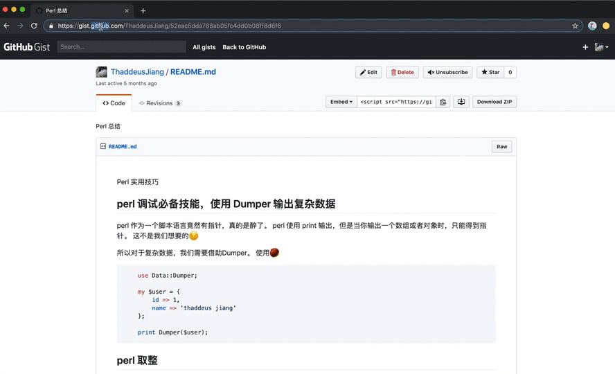
Task: Open All gists link
Action: [x=204, y=47]
